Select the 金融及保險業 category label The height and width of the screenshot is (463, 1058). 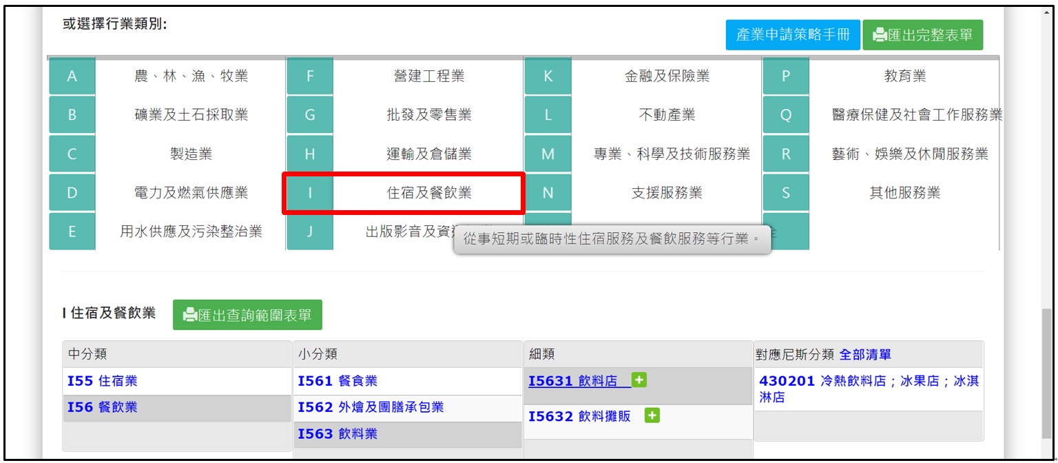click(x=666, y=76)
